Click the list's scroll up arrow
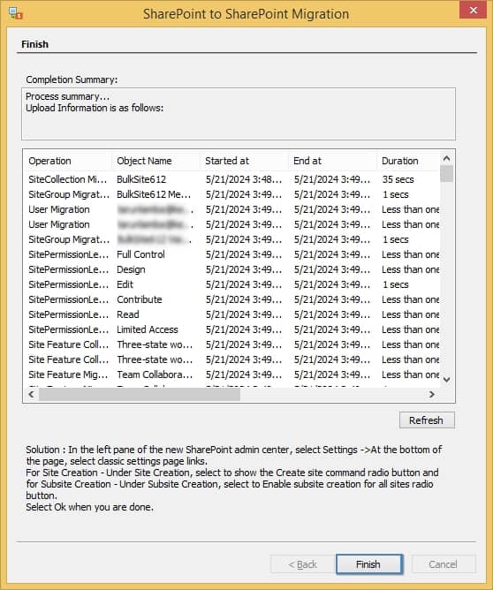Viewport: 493px width, 590px height. [x=447, y=158]
